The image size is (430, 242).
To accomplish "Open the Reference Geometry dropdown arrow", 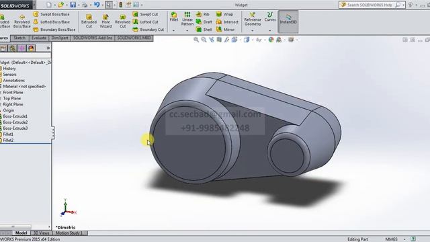I will (x=253, y=30).
